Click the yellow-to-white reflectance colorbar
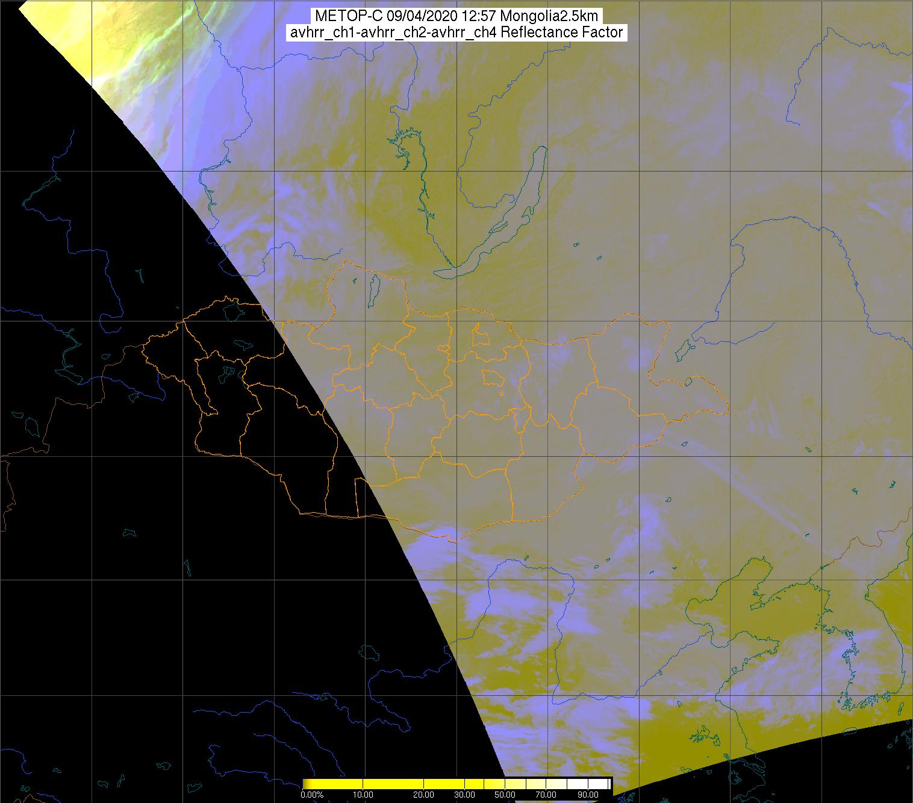This screenshot has height=803, width=913. tap(456, 784)
